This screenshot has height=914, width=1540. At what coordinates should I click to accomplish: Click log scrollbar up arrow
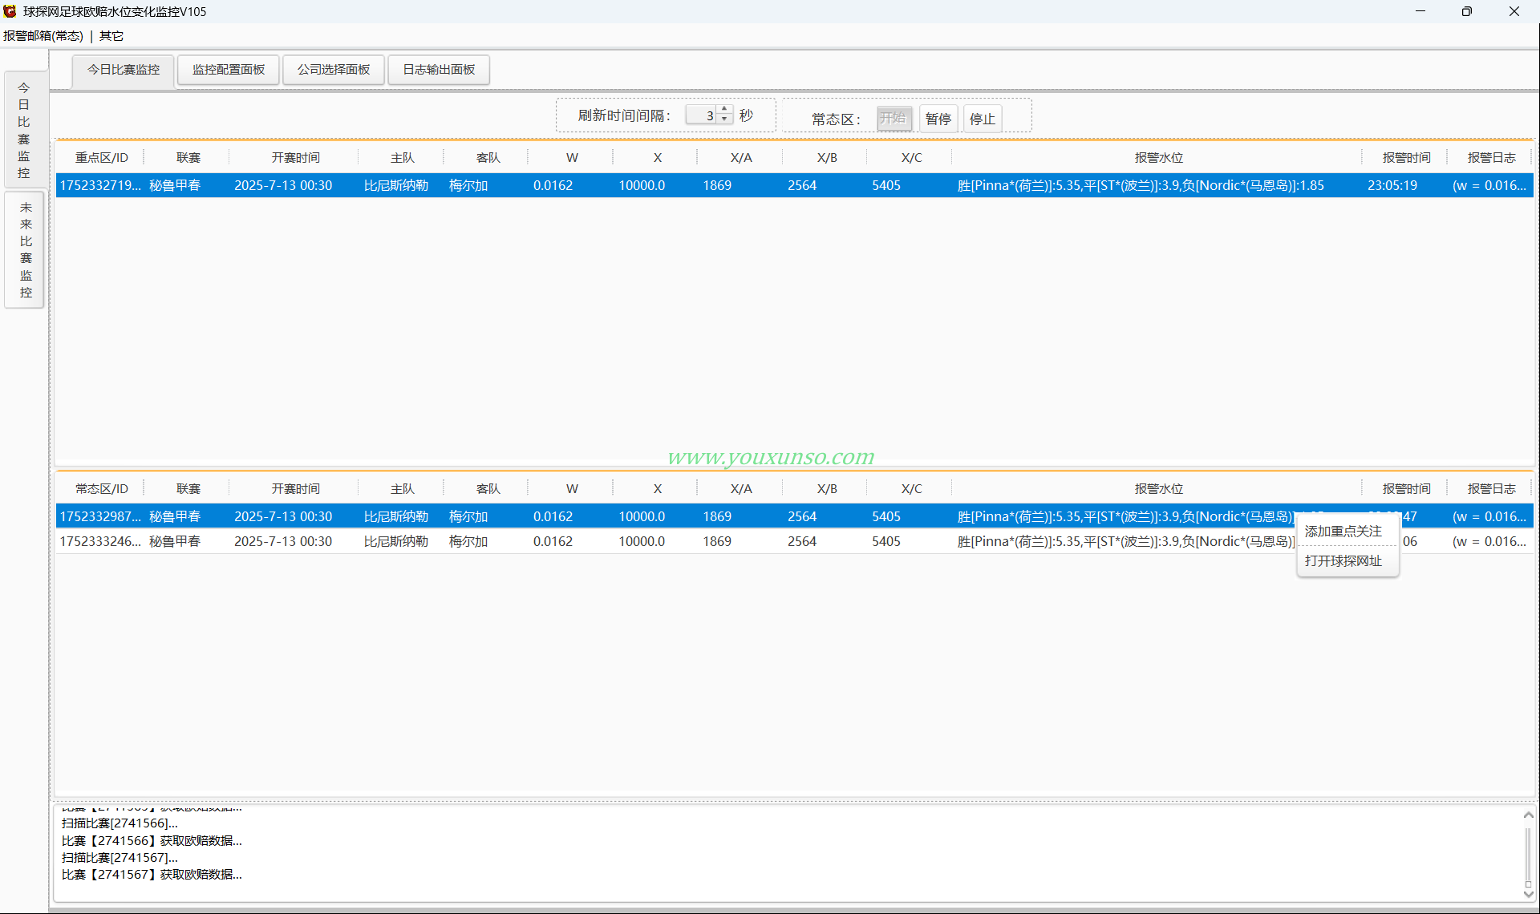(x=1528, y=815)
